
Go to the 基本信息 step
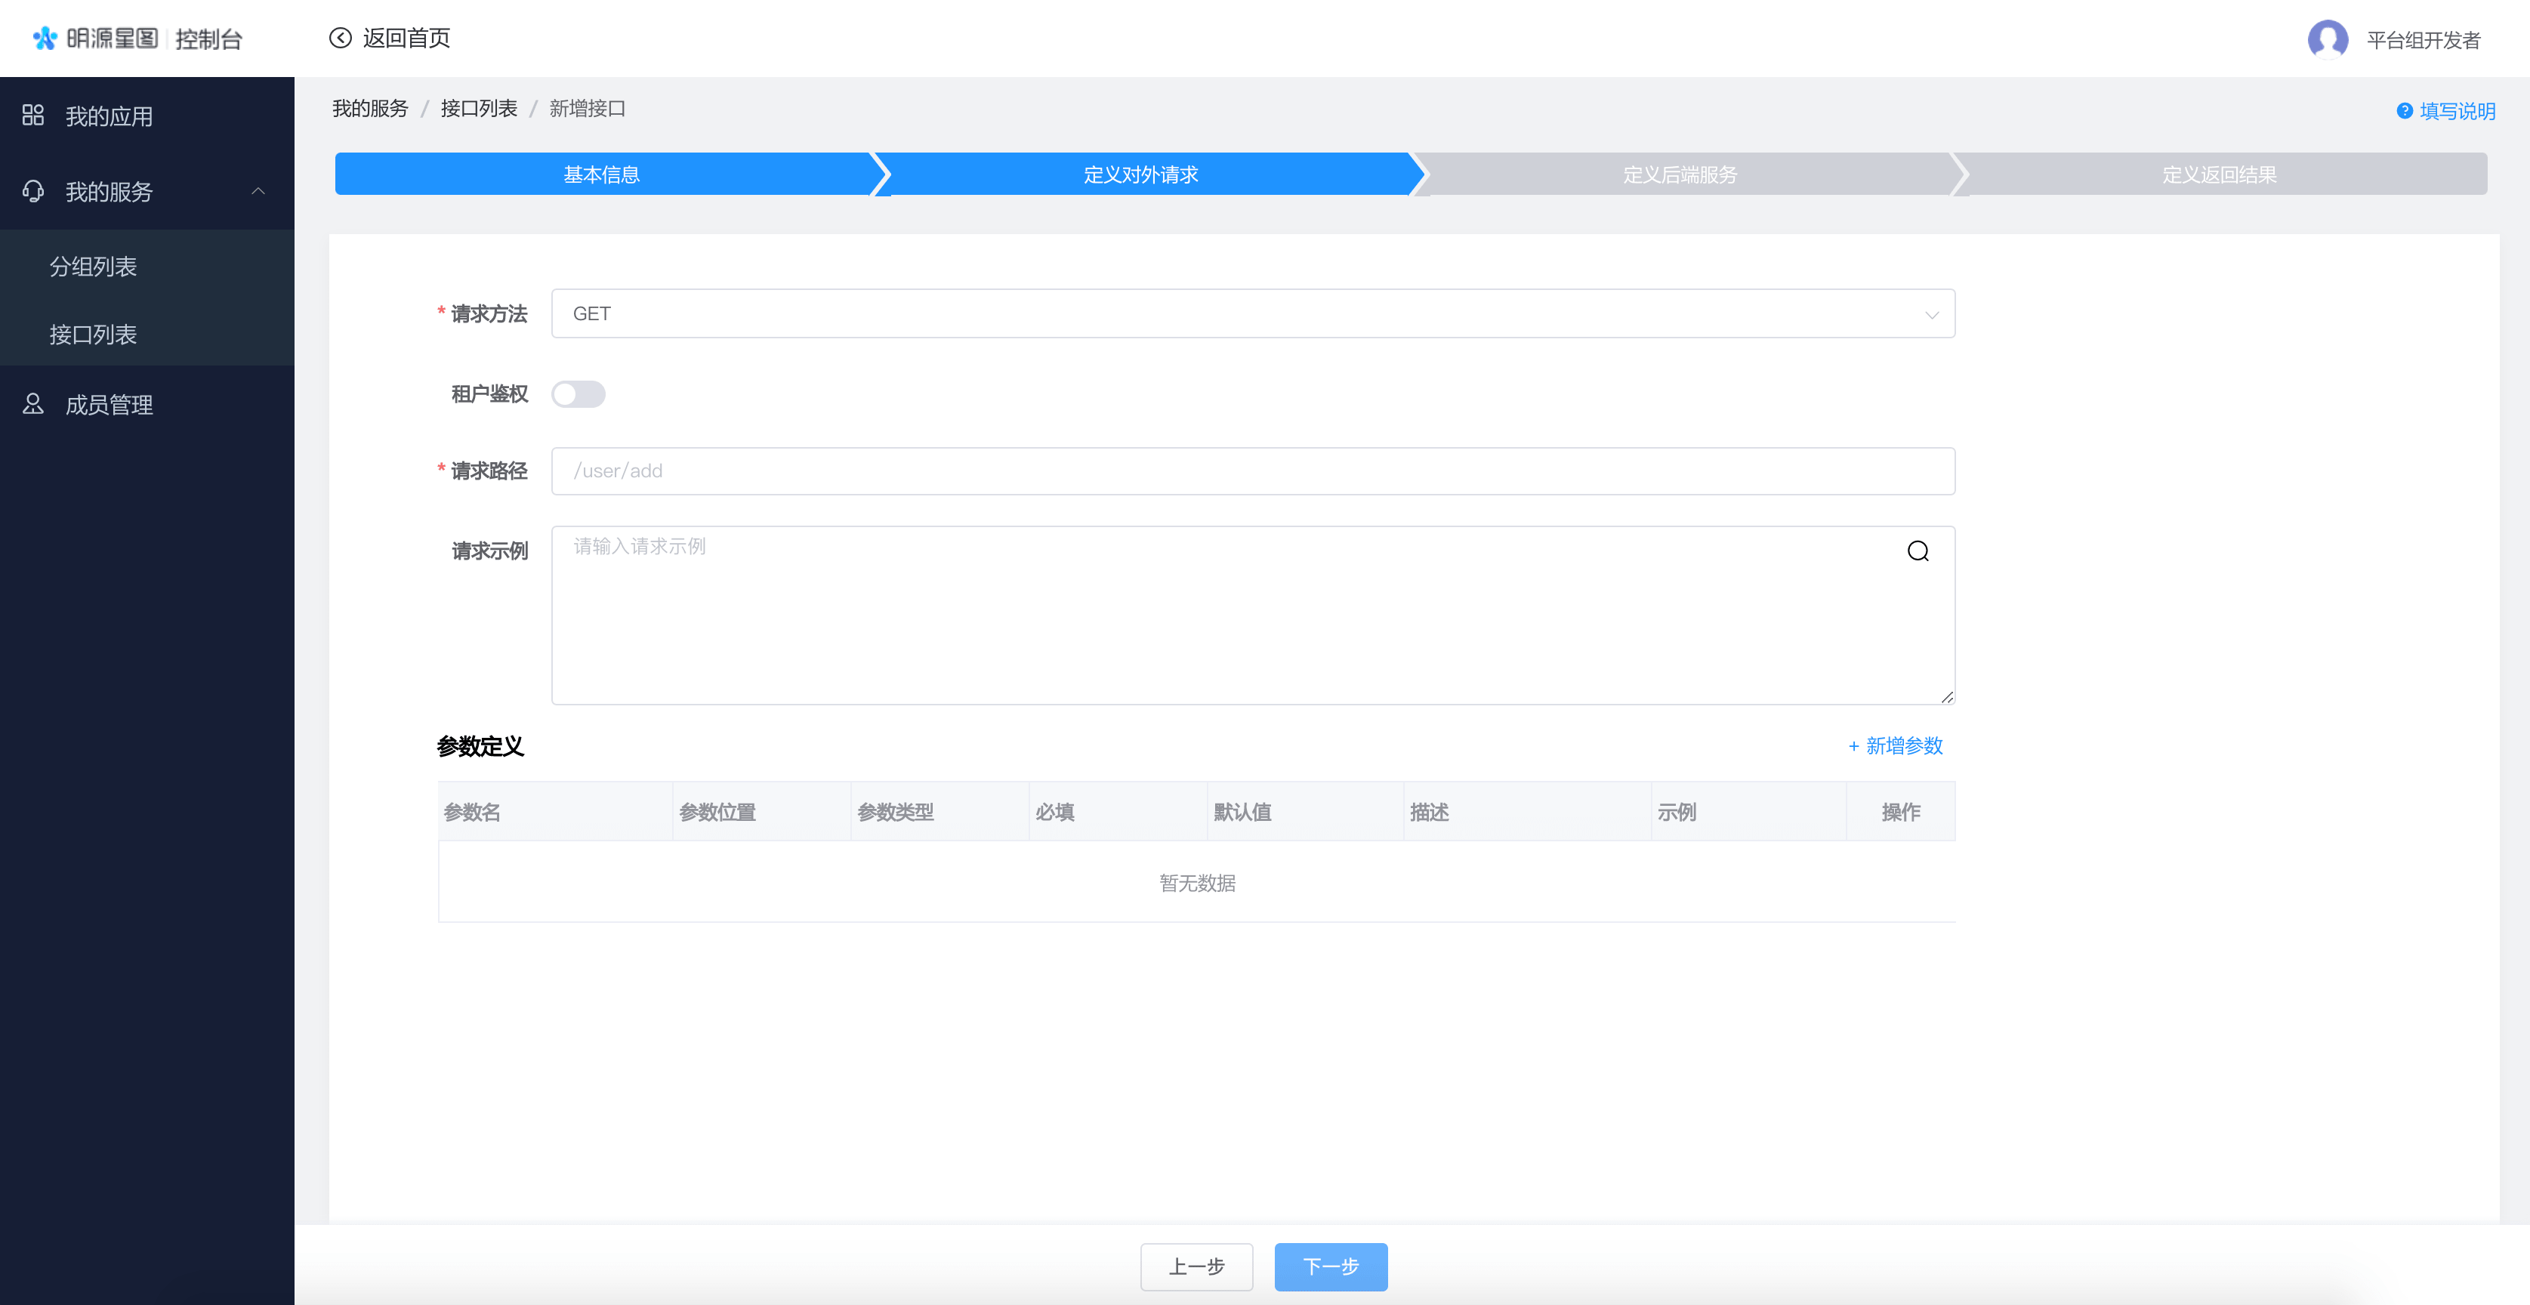click(x=601, y=174)
